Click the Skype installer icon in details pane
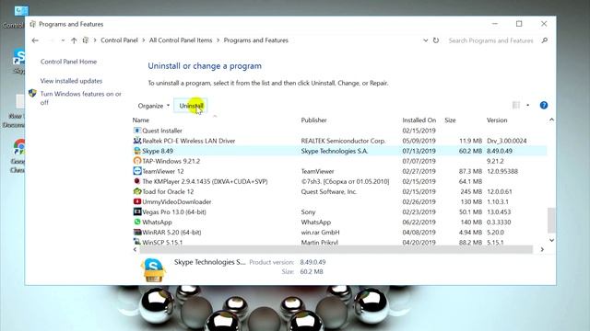The image size is (590, 331). point(153,269)
